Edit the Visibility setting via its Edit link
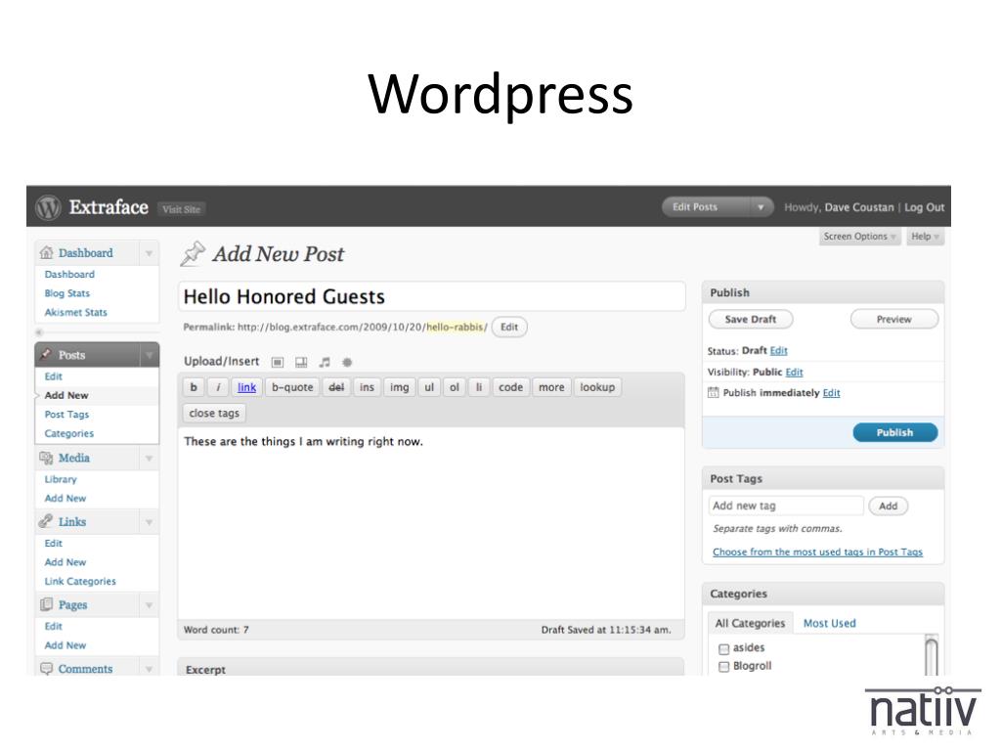This screenshot has height=751, width=1001. pyautogui.click(x=794, y=373)
